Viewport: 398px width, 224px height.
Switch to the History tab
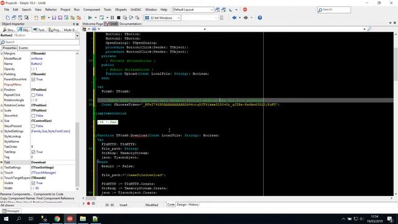193,205
